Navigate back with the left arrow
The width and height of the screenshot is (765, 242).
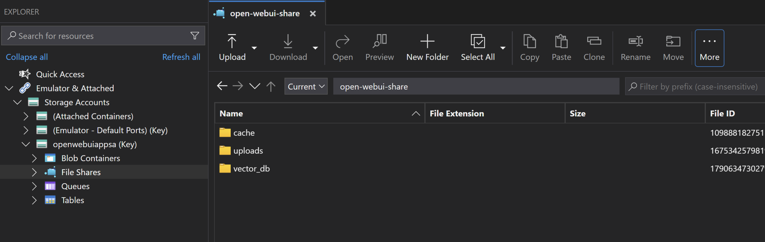222,86
